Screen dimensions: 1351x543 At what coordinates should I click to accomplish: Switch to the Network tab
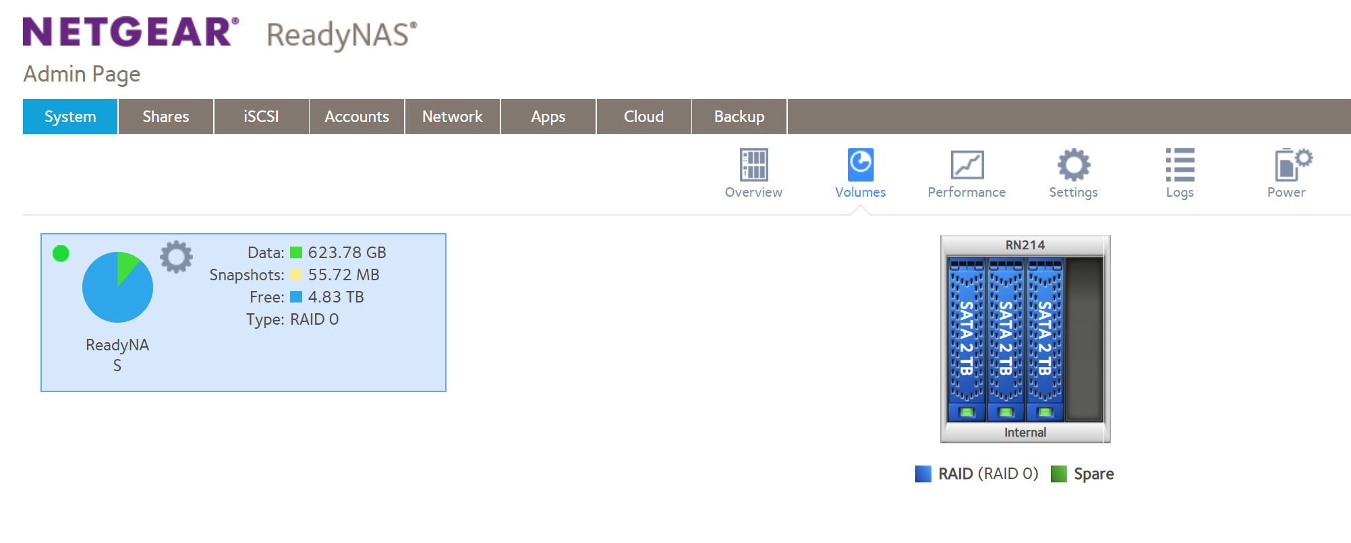tap(453, 117)
